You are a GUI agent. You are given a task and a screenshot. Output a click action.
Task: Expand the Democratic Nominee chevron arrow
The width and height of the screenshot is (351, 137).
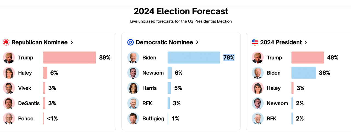click(x=197, y=42)
